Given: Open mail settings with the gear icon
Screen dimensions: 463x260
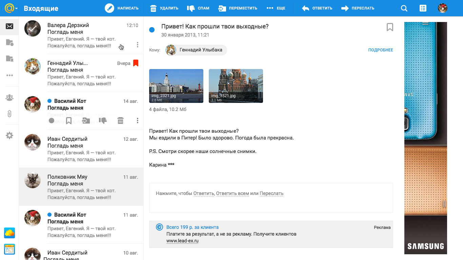Looking at the screenshot, I should tap(9, 135).
